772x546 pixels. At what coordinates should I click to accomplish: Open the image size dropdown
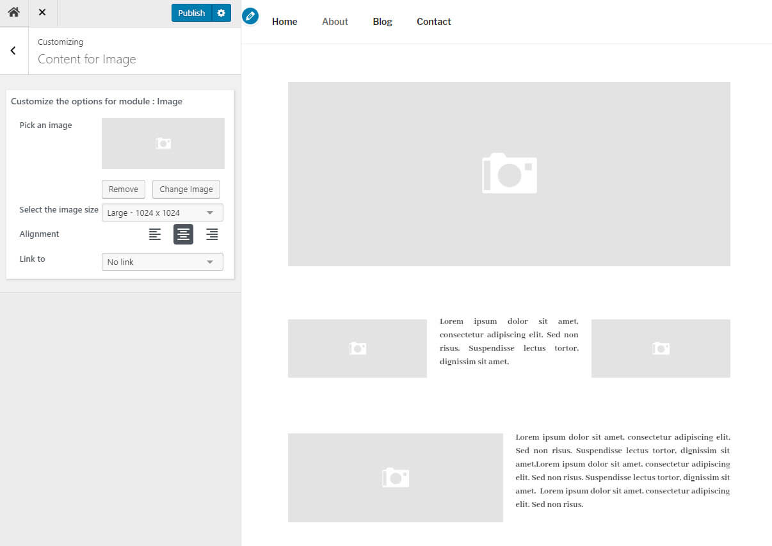click(162, 213)
